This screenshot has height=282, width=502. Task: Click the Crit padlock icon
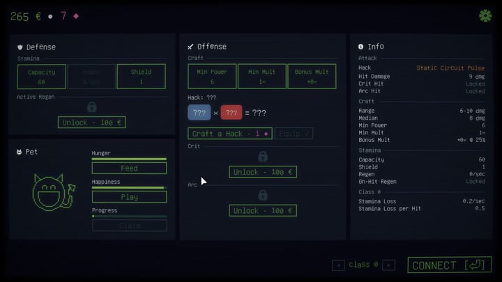(x=263, y=157)
